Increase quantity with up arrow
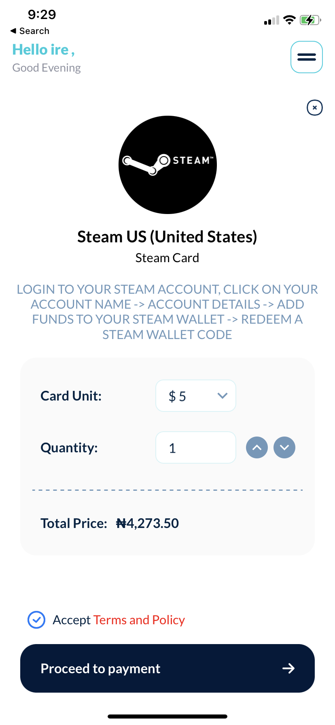This screenshot has width=335, height=725. [257, 447]
